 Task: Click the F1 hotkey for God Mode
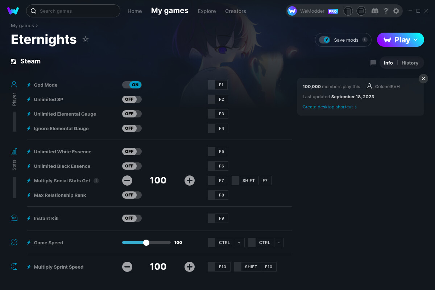coord(218,85)
